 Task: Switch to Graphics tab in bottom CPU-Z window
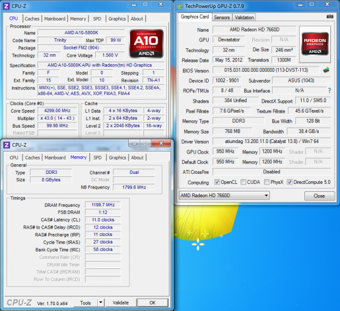pyautogui.click(x=117, y=157)
